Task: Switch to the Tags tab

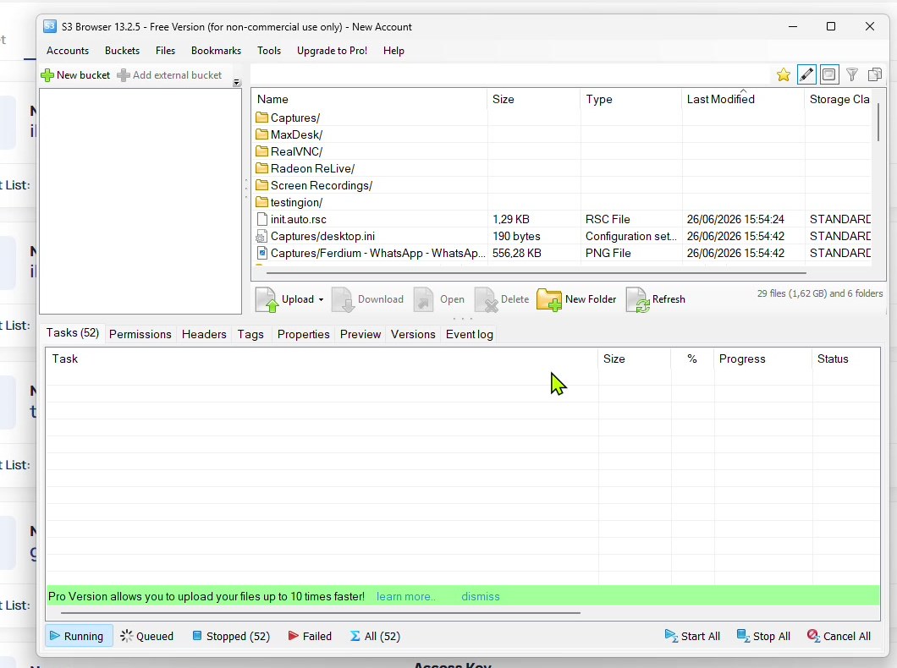Action: pos(250,334)
